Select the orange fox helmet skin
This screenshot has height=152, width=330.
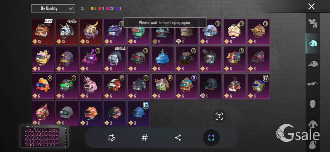[x=43, y=59]
